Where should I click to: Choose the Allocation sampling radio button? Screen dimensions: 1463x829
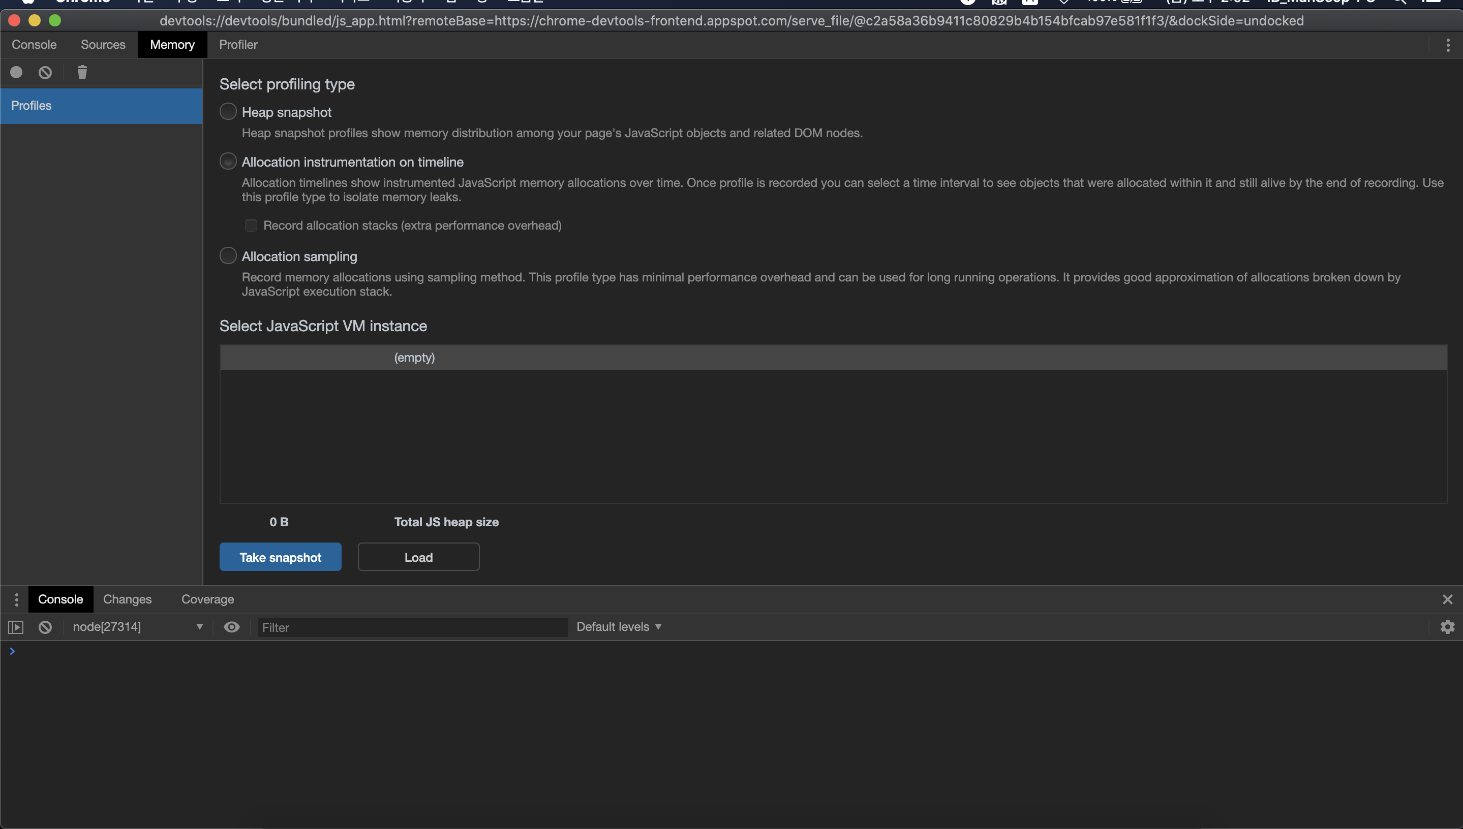pos(228,256)
